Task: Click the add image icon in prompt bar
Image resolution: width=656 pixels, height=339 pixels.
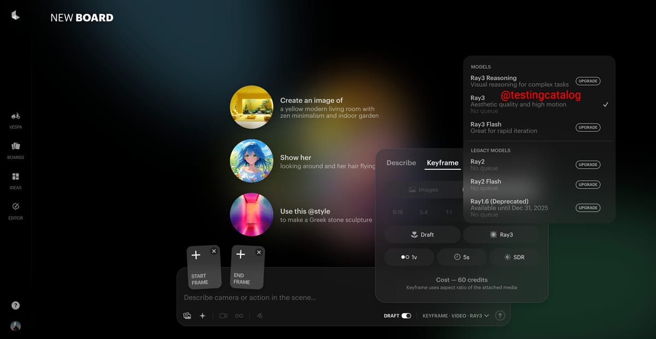Action: point(187,316)
